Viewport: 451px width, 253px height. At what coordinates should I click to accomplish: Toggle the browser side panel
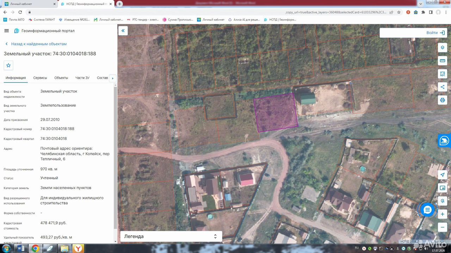click(431, 12)
